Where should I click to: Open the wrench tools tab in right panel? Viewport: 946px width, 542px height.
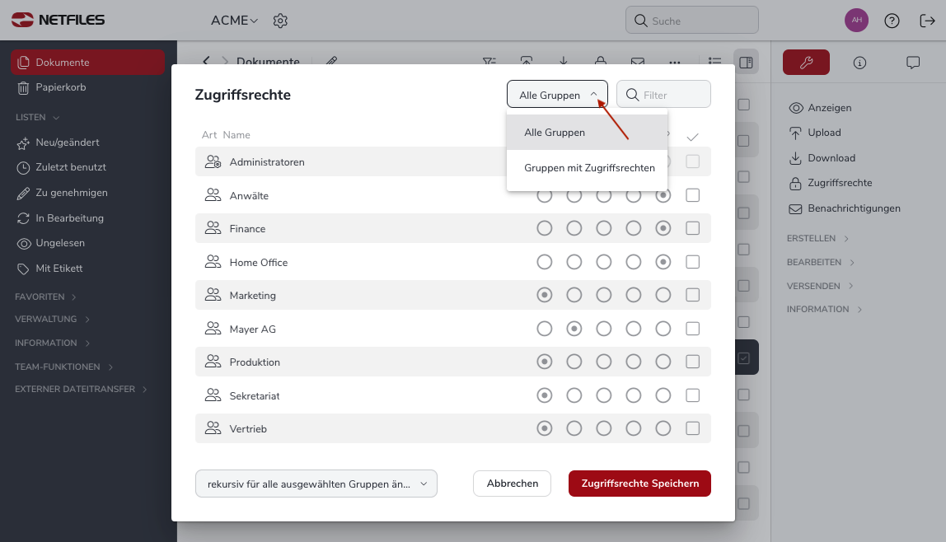click(x=806, y=62)
